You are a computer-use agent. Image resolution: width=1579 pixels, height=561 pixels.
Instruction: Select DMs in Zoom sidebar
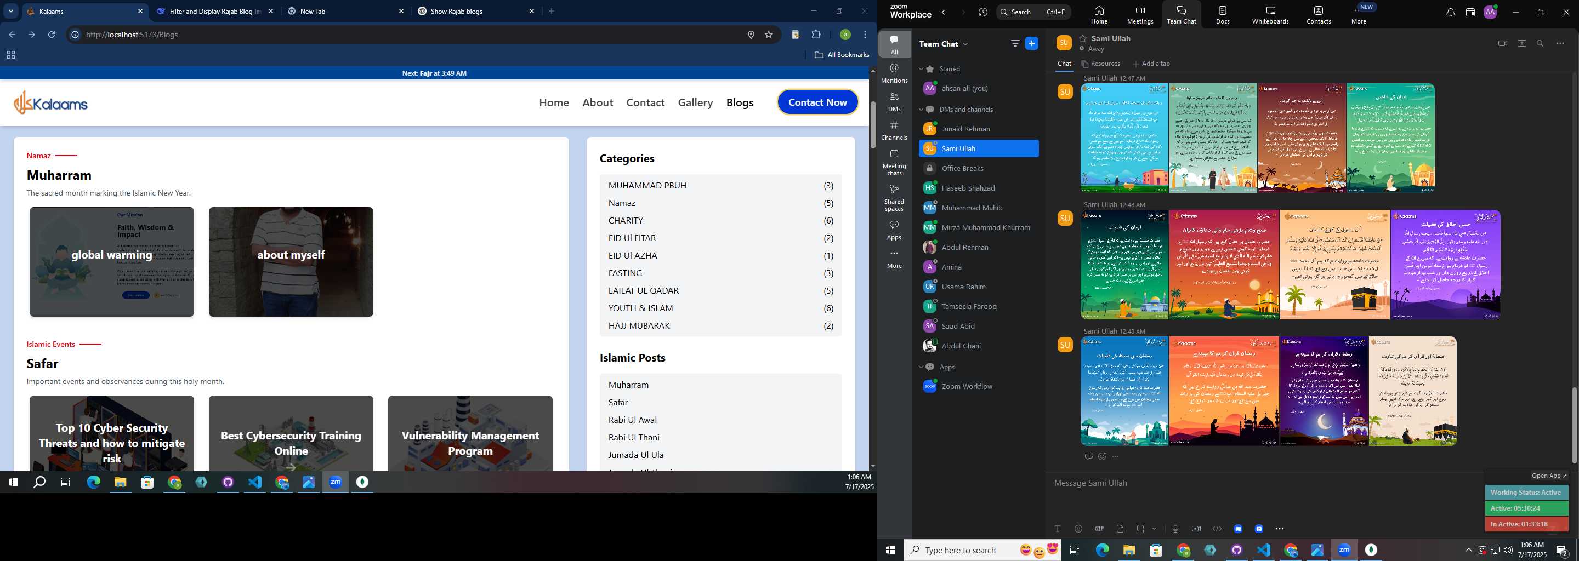(894, 102)
